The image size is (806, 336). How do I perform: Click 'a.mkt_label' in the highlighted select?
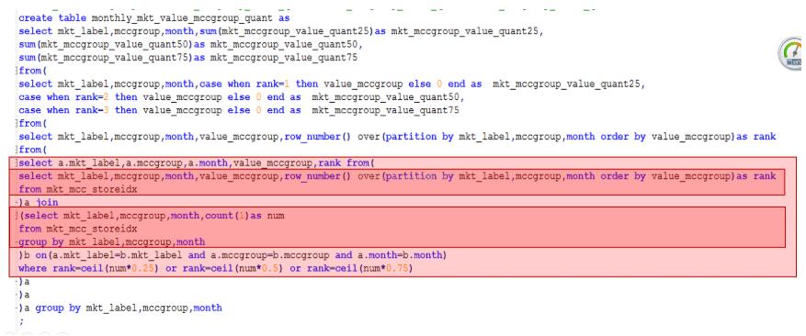pos(89,162)
